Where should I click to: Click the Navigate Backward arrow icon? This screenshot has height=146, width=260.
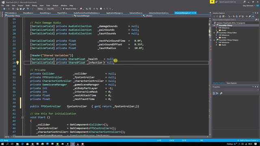pos(4,9)
